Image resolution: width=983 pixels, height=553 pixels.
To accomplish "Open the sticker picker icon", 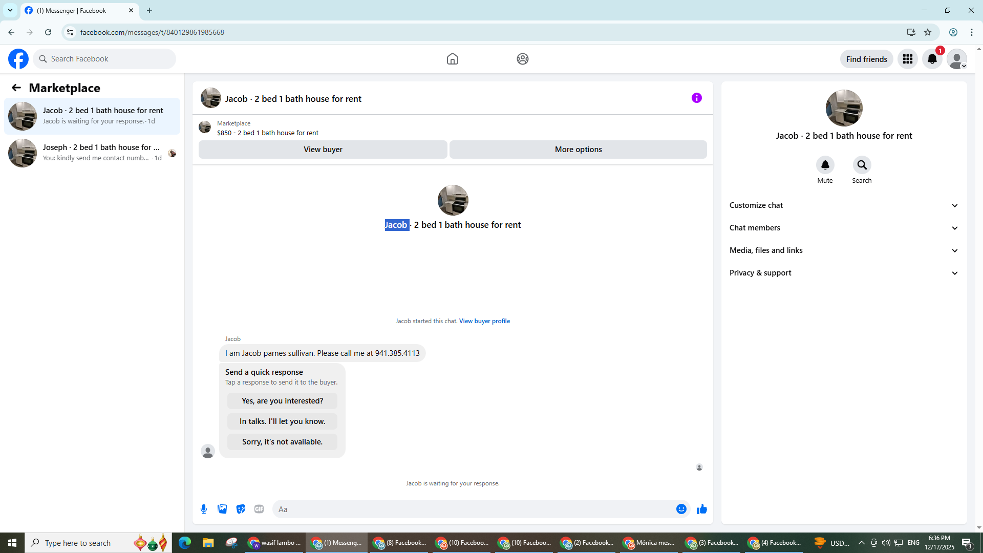I will [x=241, y=509].
